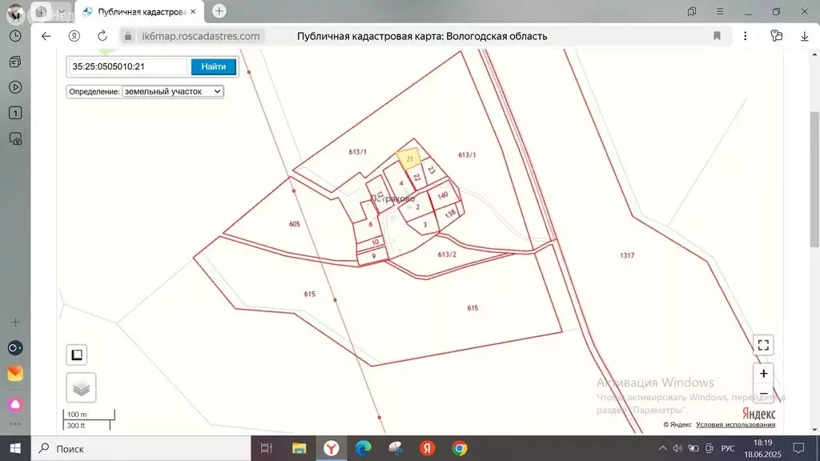The width and height of the screenshot is (820, 461).
Task: Open the browser extensions icon
Action: (777, 36)
